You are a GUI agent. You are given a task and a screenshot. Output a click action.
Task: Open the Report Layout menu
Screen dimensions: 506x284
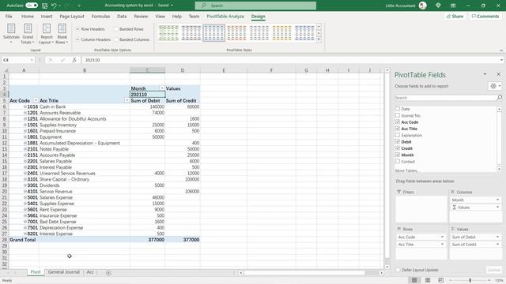(46, 33)
